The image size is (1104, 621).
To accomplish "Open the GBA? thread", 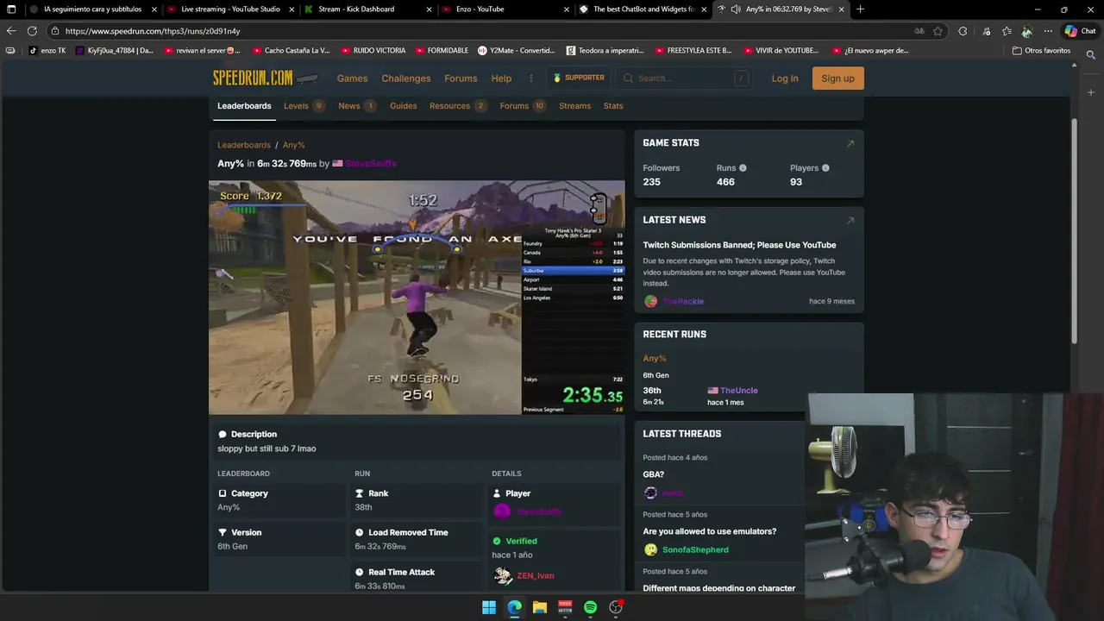I will [x=653, y=474].
